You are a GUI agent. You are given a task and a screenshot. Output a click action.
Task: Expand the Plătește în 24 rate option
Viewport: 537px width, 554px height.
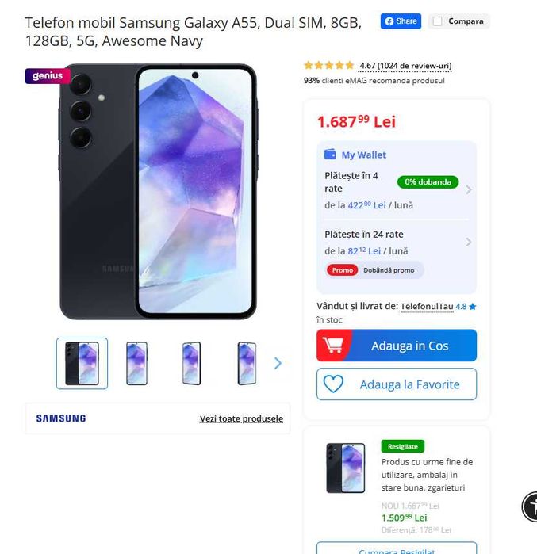point(469,243)
